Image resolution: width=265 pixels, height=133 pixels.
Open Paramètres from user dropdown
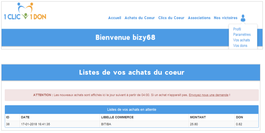click(x=242, y=34)
